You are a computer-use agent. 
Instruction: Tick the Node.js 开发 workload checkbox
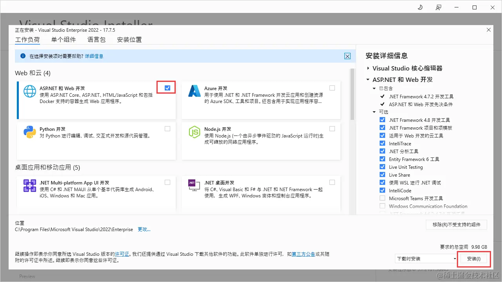click(x=332, y=129)
